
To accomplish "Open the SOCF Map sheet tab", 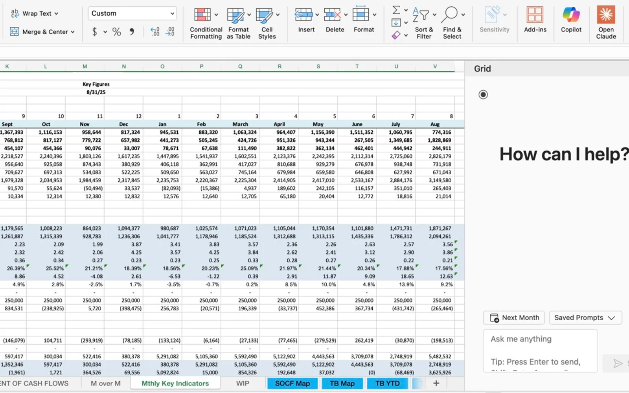I will 292,383.
